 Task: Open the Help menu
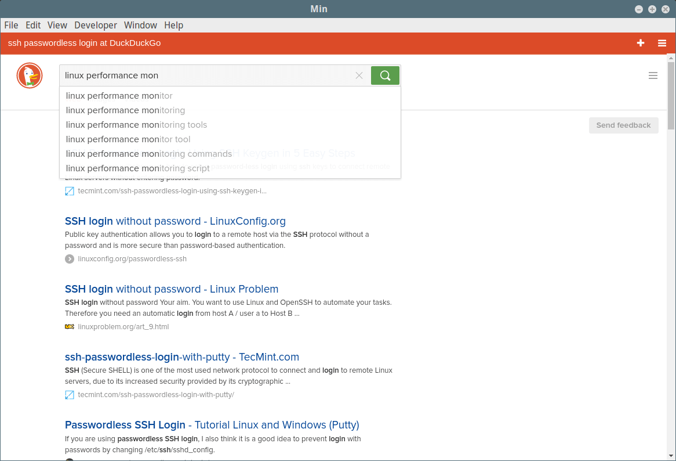coord(174,25)
